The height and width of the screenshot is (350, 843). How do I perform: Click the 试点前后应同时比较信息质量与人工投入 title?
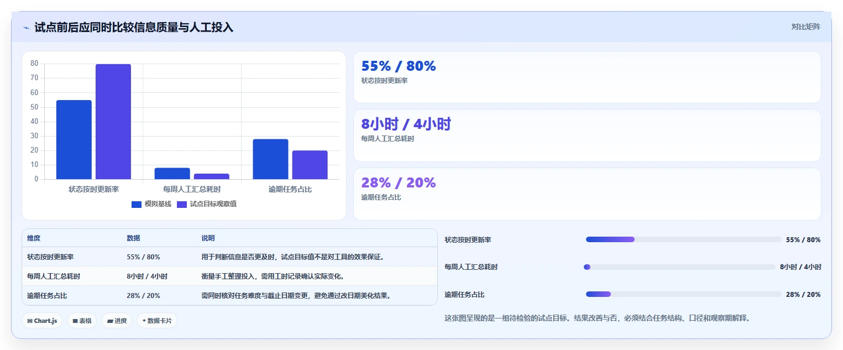tap(134, 27)
